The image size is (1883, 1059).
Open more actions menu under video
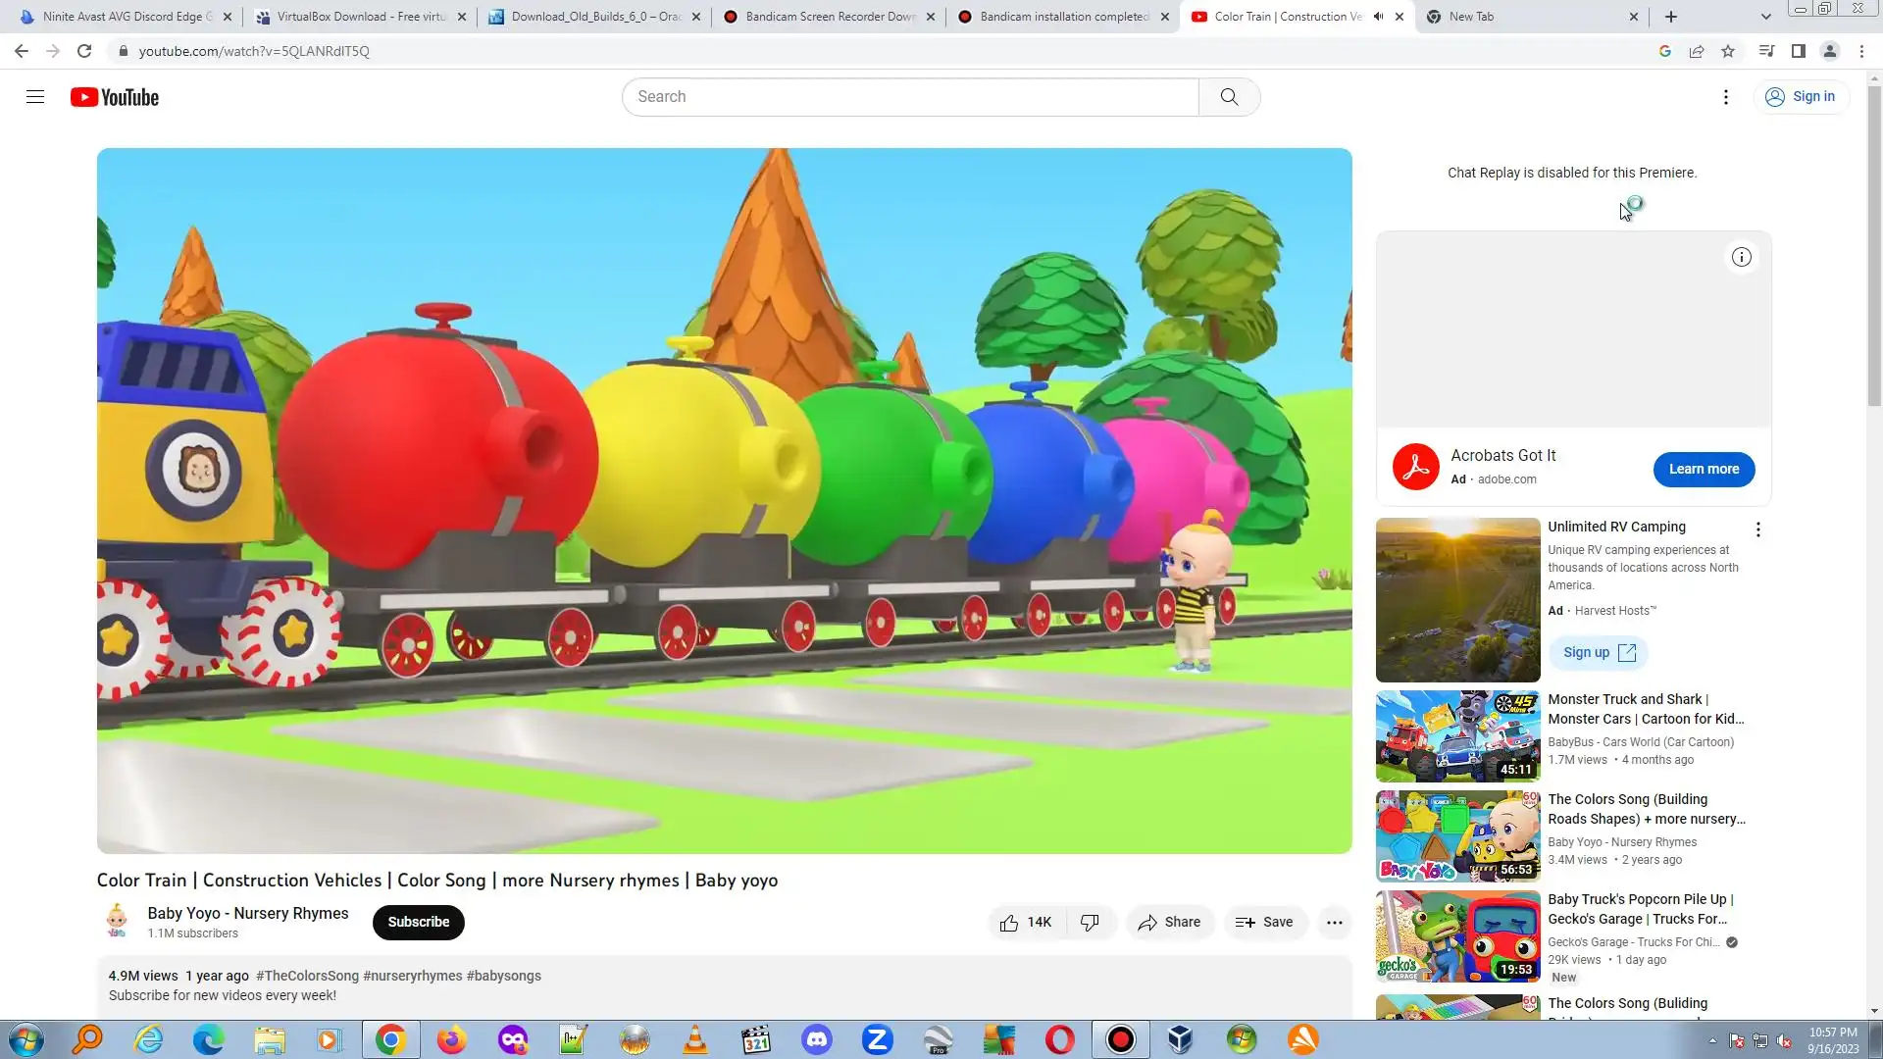[x=1334, y=923]
